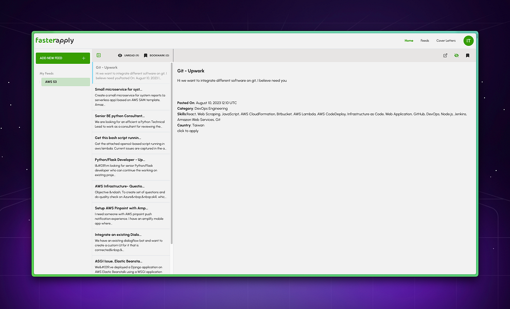Open 'Senior BE python Consultant...' listing
Viewport: 510px width, 309px height.
131,121
